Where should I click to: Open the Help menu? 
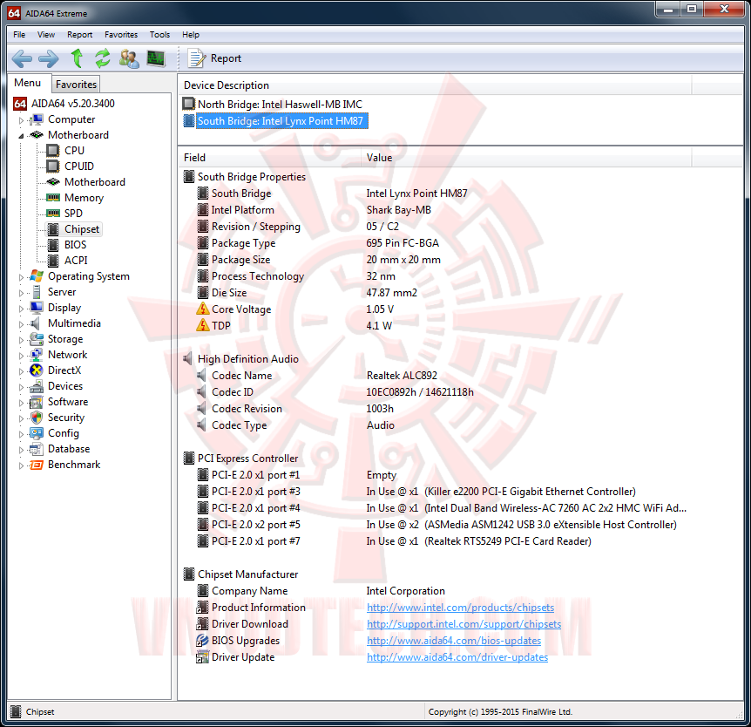pyautogui.click(x=191, y=35)
